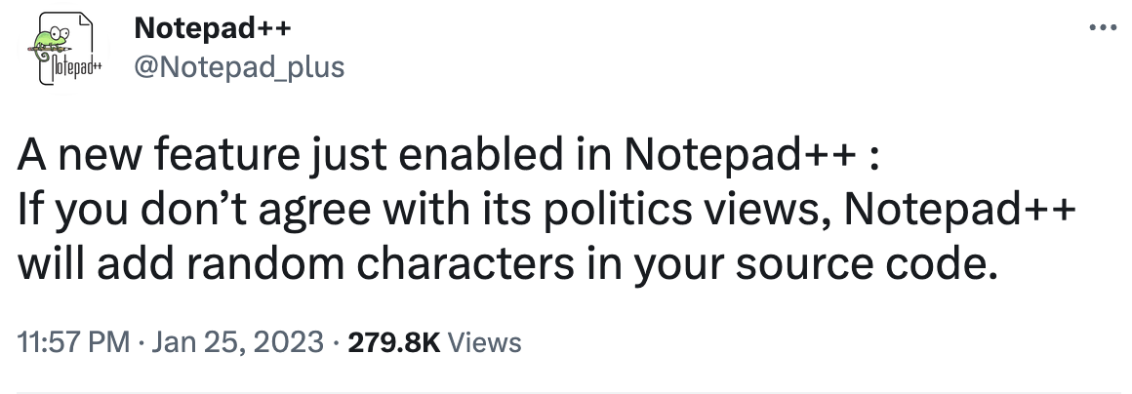Image resolution: width=1132 pixels, height=394 pixels.
Task: Click the Notepad++ wordmark inside the logo
Action: (x=69, y=67)
